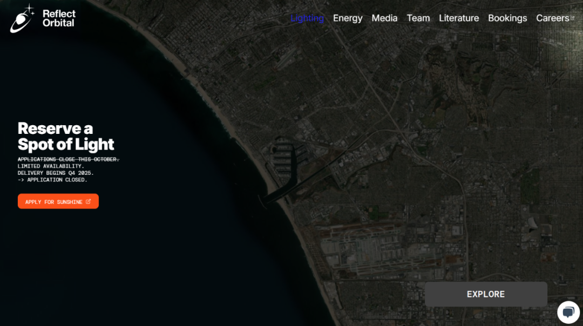Go to the Energy page
Viewport: 583px width, 326px height.
coord(348,18)
